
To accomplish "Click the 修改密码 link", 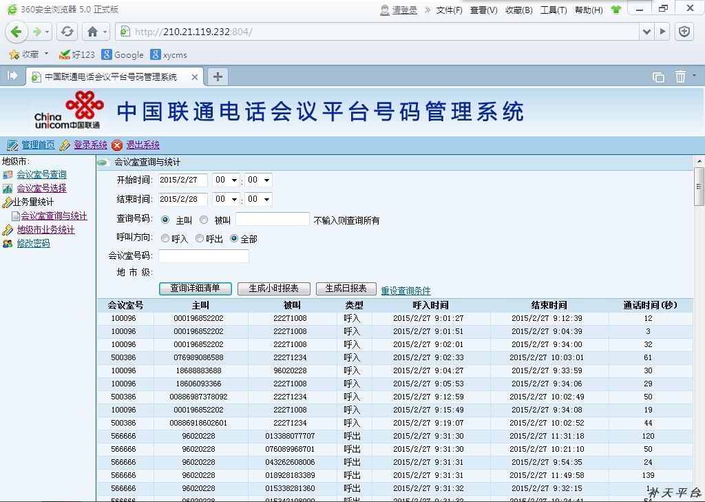I will (x=33, y=243).
